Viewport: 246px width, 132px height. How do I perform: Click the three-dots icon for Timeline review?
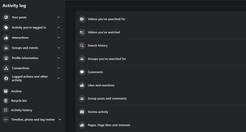[6, 119]
